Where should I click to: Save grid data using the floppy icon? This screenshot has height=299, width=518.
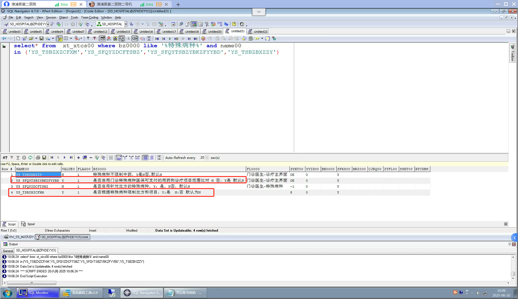(44, 158)
